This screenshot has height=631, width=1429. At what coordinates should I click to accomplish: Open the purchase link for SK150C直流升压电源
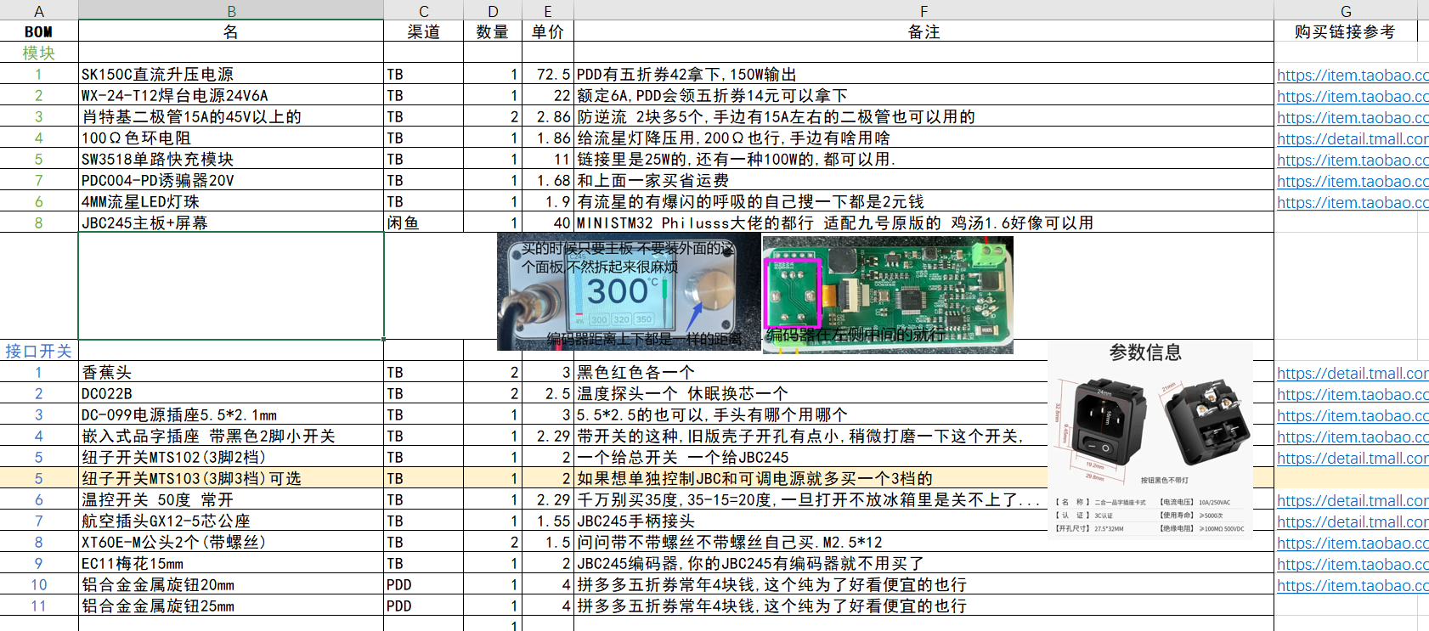(1353, 75)
